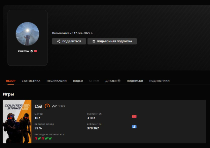Image resolution: width=210 pixels, height=148 pixels.
Task: Open the Counter-Strike 2 game cover image
Action: coord(17,122)
